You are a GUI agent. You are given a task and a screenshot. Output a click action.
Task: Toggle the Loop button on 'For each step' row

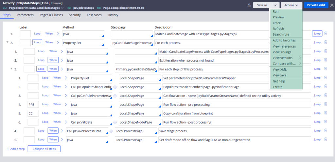pos(41,69)
